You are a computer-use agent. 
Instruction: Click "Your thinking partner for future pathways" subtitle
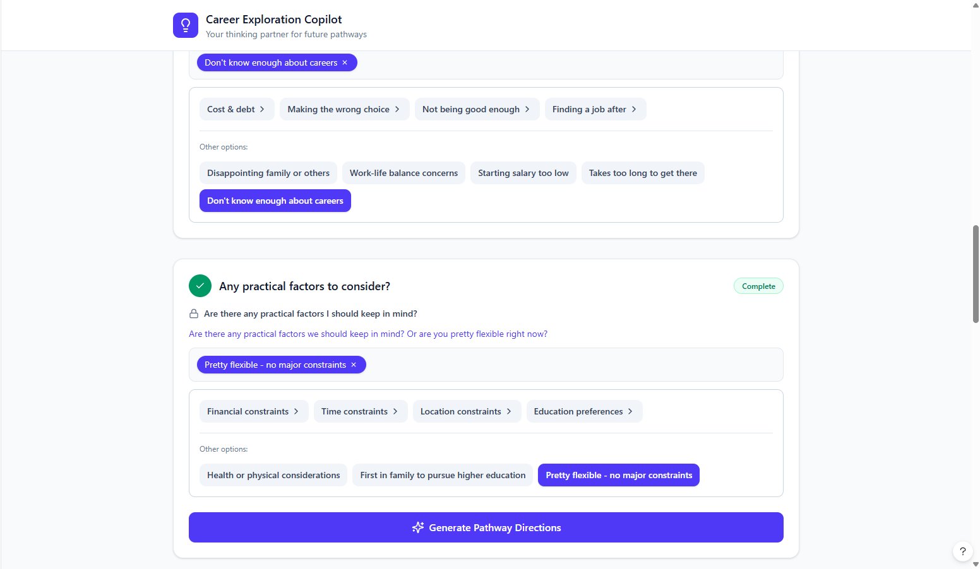tap(286, 34)
